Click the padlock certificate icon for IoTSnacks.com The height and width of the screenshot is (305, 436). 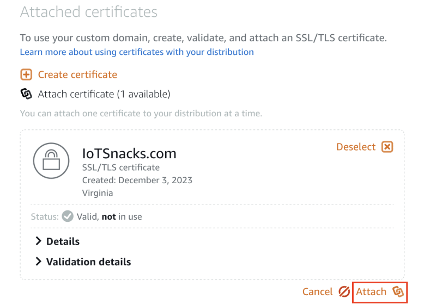51,160
